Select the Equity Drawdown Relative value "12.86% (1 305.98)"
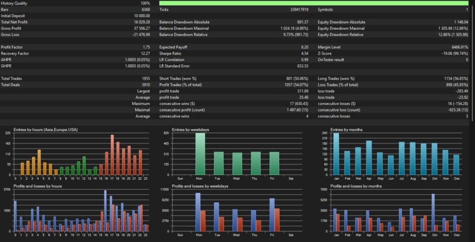 point(453,35)
